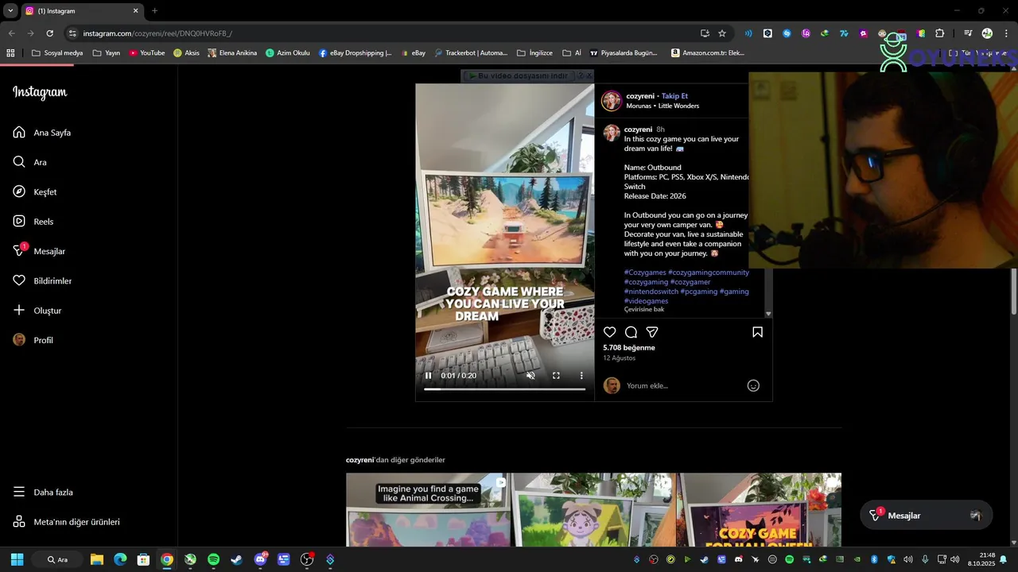Screen dimensions: 1018x572
Task: Open the emoji picker in comment box
Action: click(x=753, y=386)
